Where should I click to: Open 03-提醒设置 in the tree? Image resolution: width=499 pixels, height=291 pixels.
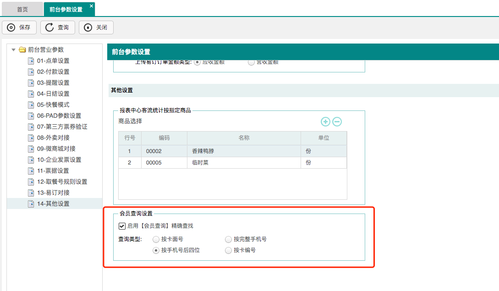pyautogui.click(x=53, y=83)
